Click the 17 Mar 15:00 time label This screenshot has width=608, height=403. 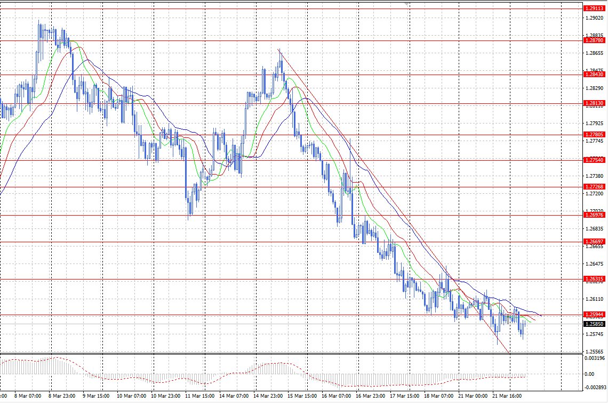pyautogui.click(x=404, y=396)
